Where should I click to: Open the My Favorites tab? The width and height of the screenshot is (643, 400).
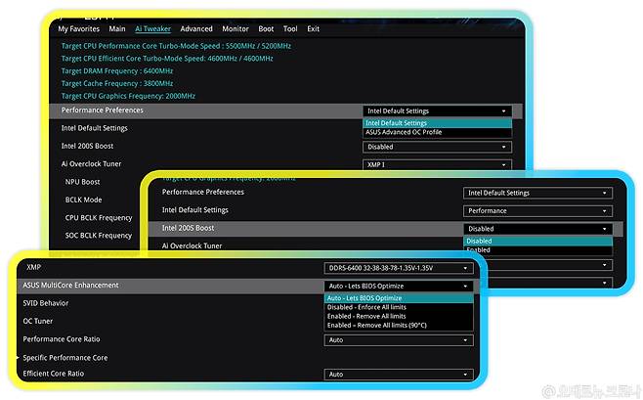79,29
